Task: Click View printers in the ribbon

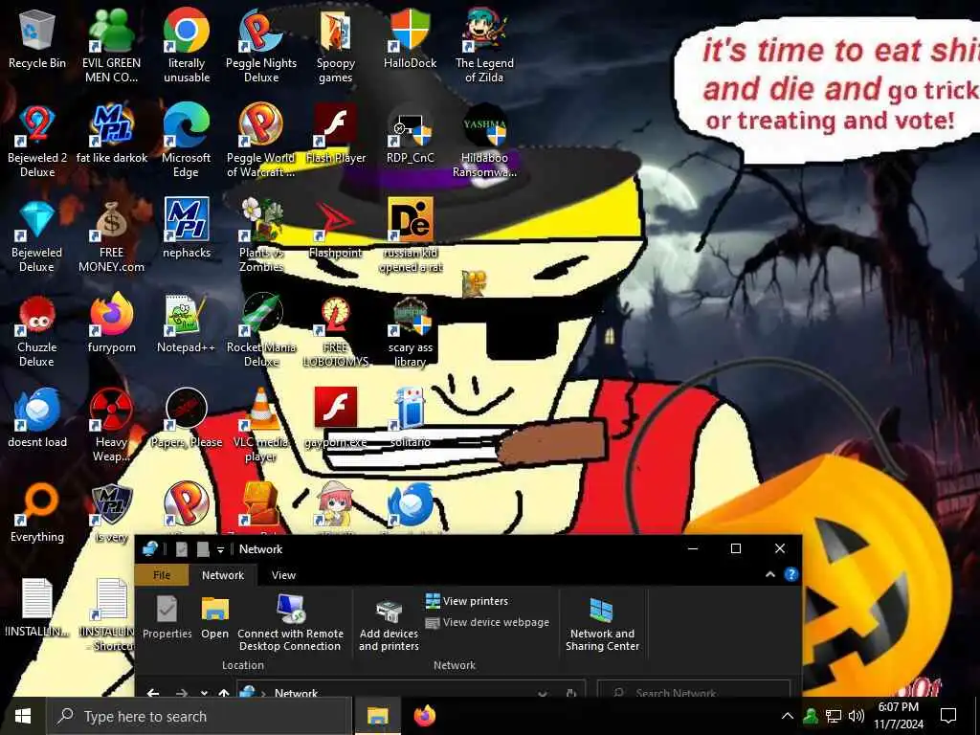Action: tap(467, 601)
